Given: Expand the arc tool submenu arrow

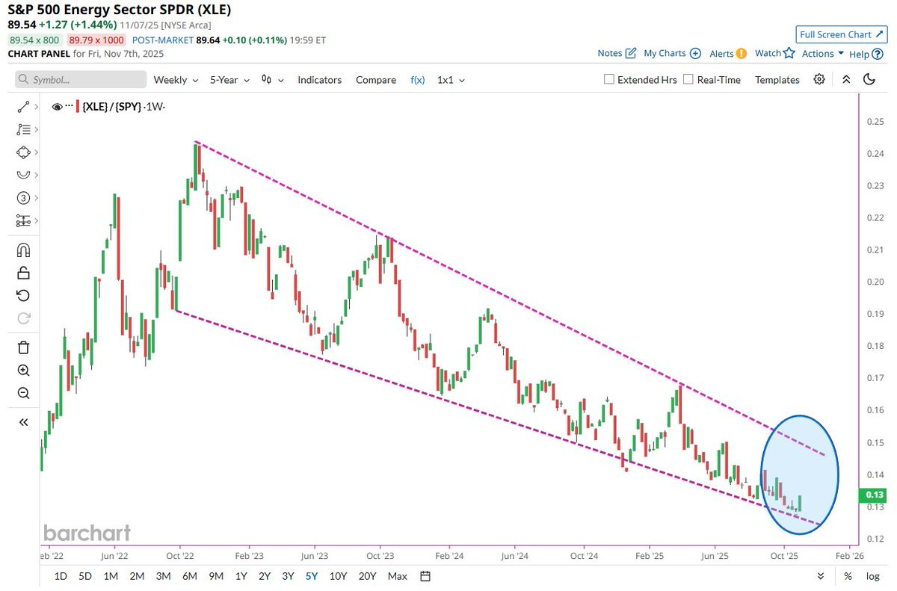Looking at the screenshot, I should click(x=36, y=175).
